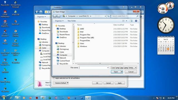Sort by the Date modified column header
178x100 pixels.
119,25
